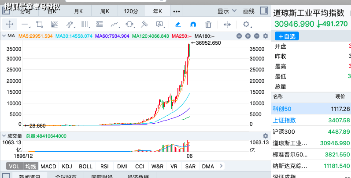Open MA indicator gear settings
The height and width of the screenshot is (178, 351).
(x=266, y=36)
